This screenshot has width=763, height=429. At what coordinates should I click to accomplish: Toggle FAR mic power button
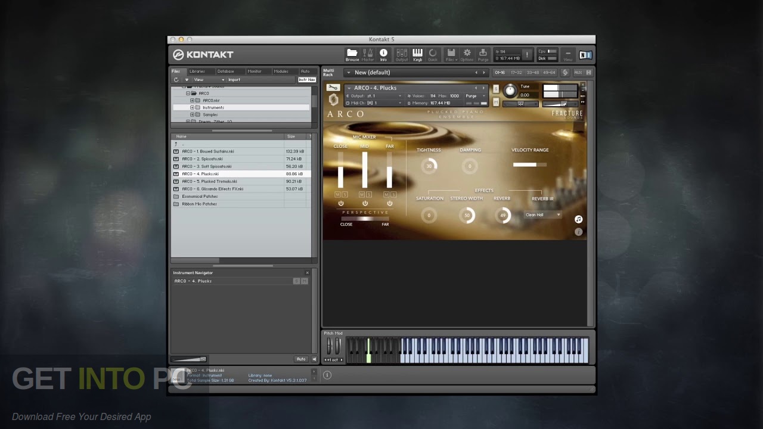pos(389,203)
